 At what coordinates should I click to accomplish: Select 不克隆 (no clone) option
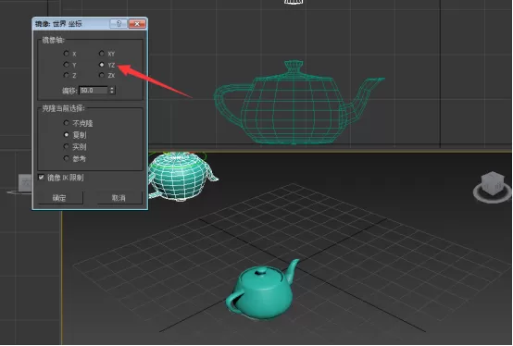tap(67, 123)
